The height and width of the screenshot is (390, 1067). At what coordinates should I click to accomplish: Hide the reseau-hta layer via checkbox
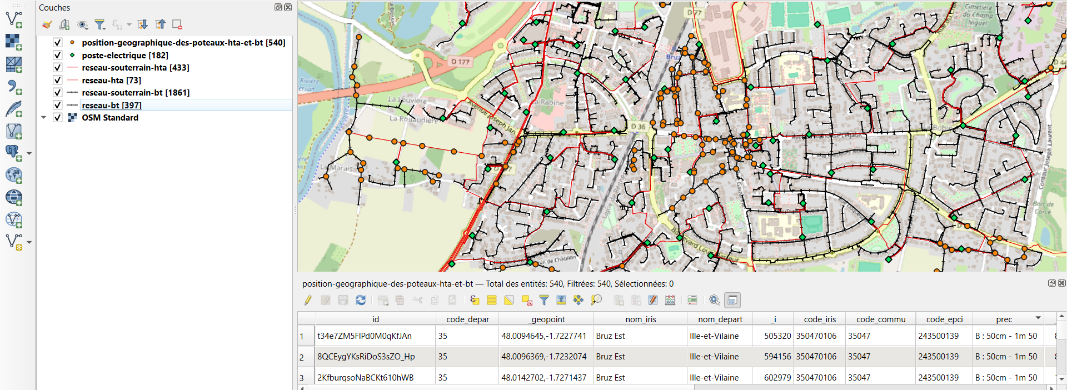point(57,80)
